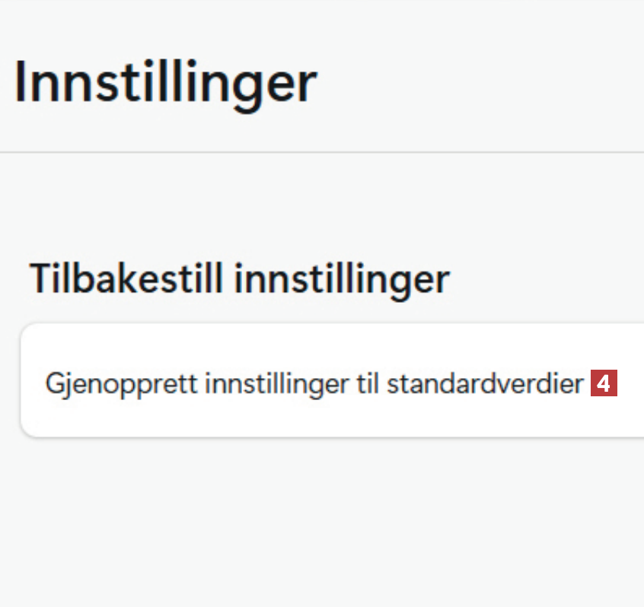This screenshot has height=607, width=644.
Task: Click the first letter of Innstillinger title
Action: [20, 83]
